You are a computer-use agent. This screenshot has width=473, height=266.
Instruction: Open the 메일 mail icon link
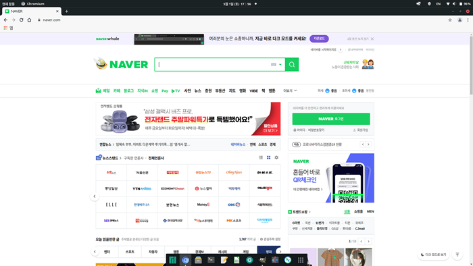pos(103,90)
